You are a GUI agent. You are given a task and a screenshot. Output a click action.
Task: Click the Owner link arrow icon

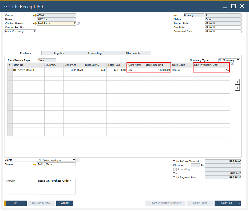[35, 164]
